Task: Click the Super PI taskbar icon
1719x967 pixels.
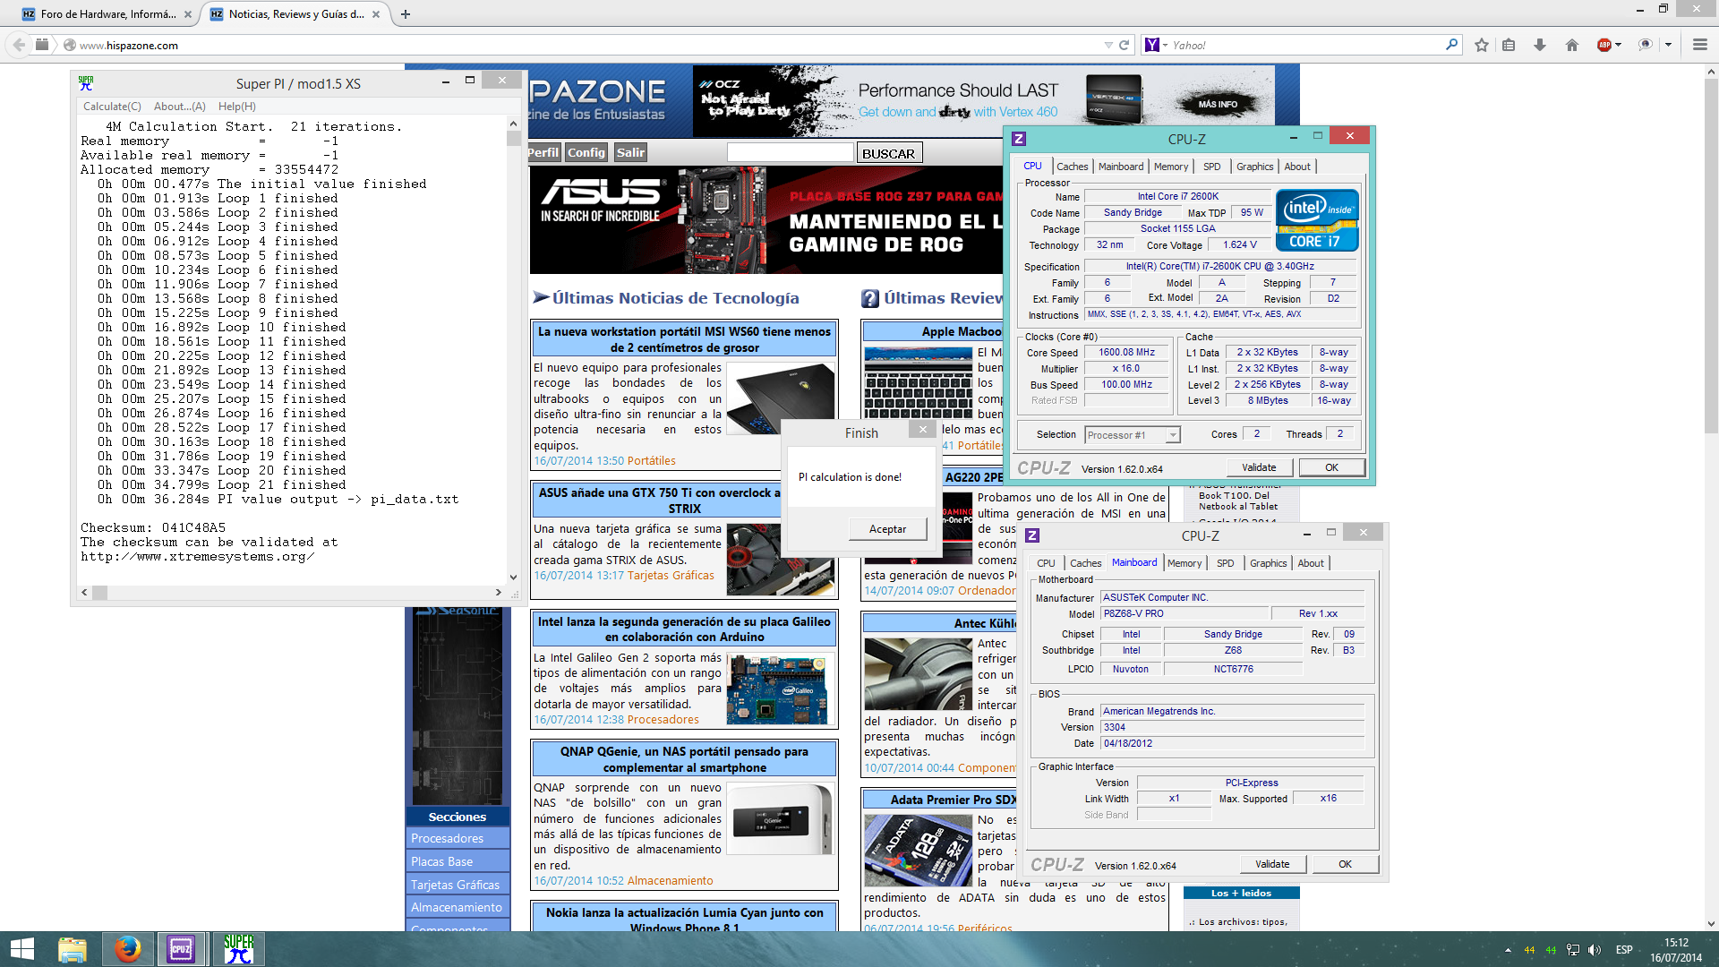Action: (238, 949)
